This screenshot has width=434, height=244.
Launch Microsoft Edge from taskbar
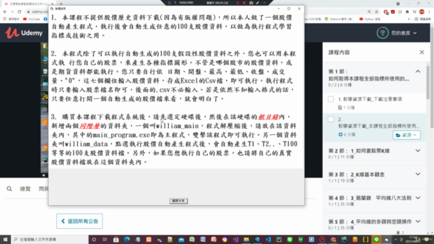pos(127,239)
